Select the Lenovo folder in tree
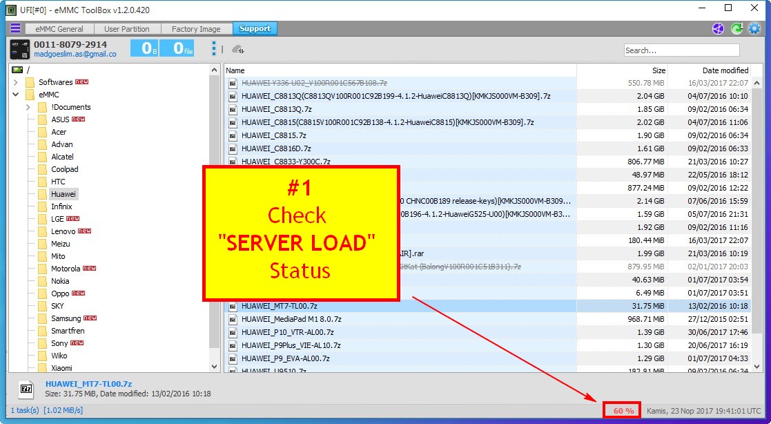 pos(64,231)
